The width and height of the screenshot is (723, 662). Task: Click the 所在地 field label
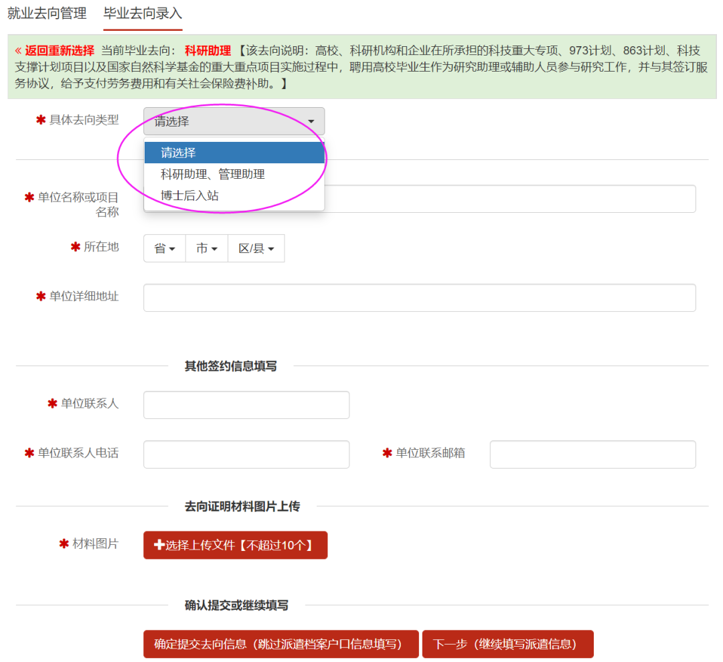click(102, 246)
